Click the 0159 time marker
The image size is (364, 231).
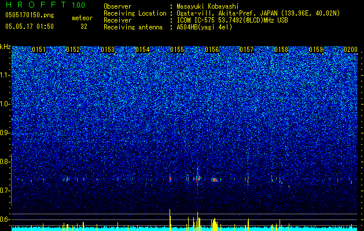click(x=316, y=50)
